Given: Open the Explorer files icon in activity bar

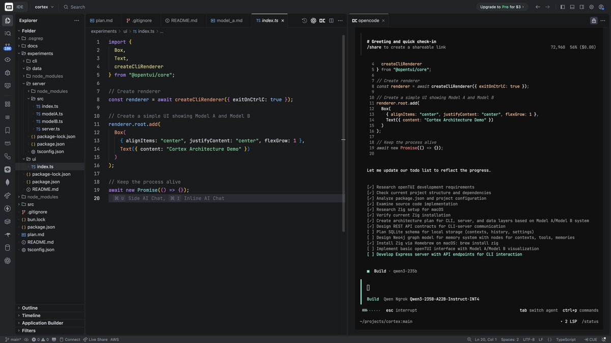Looking at the screenshot, I should click(7, 20).
